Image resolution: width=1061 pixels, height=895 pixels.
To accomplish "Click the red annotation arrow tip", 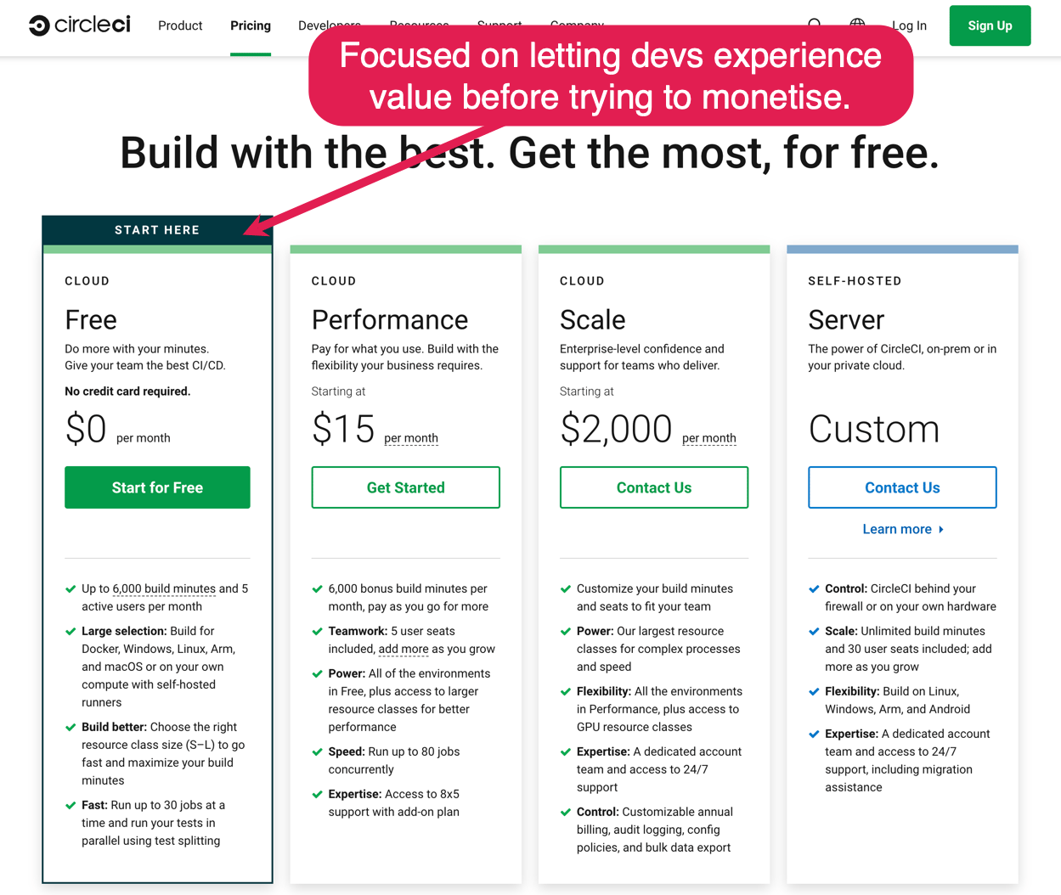I will (249, 232).
